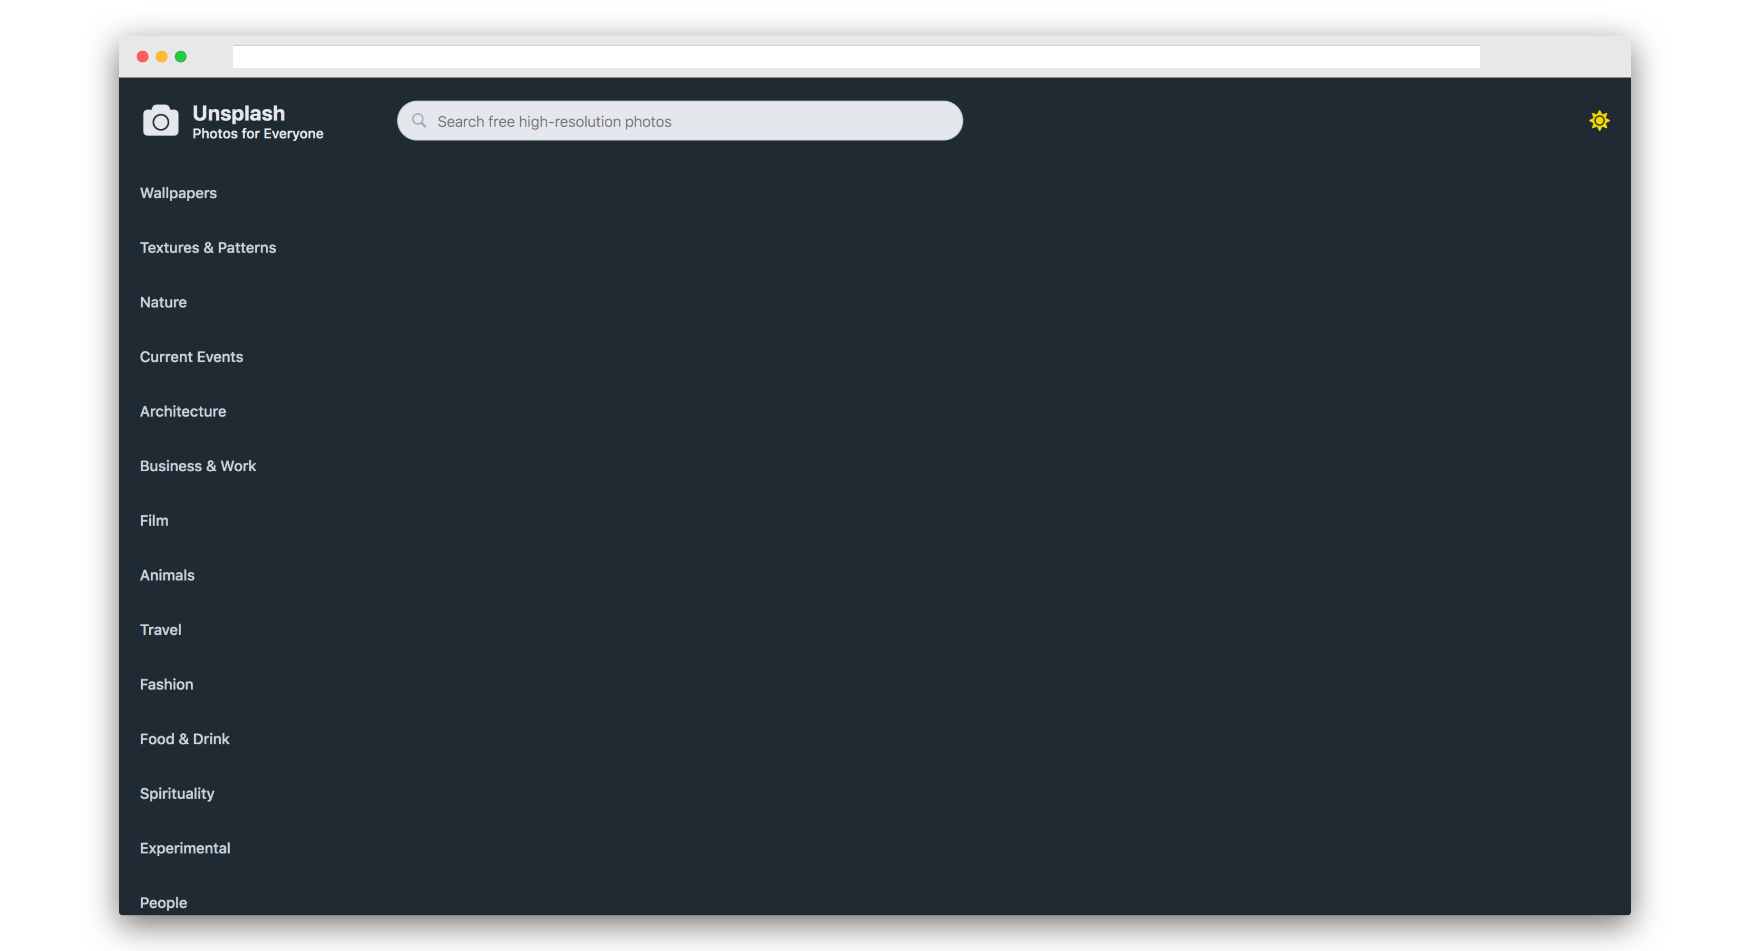Click the search magnifier icon
The height and width of the screenshot is (951, 1750).
coord(419,119)
